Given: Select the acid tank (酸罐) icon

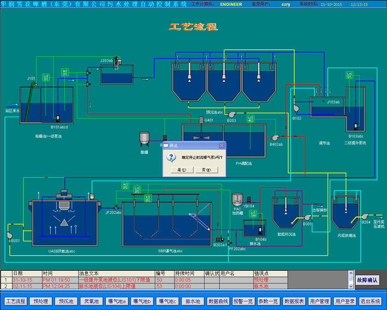Looking at the screenshot, I should [x=144, y=138].
